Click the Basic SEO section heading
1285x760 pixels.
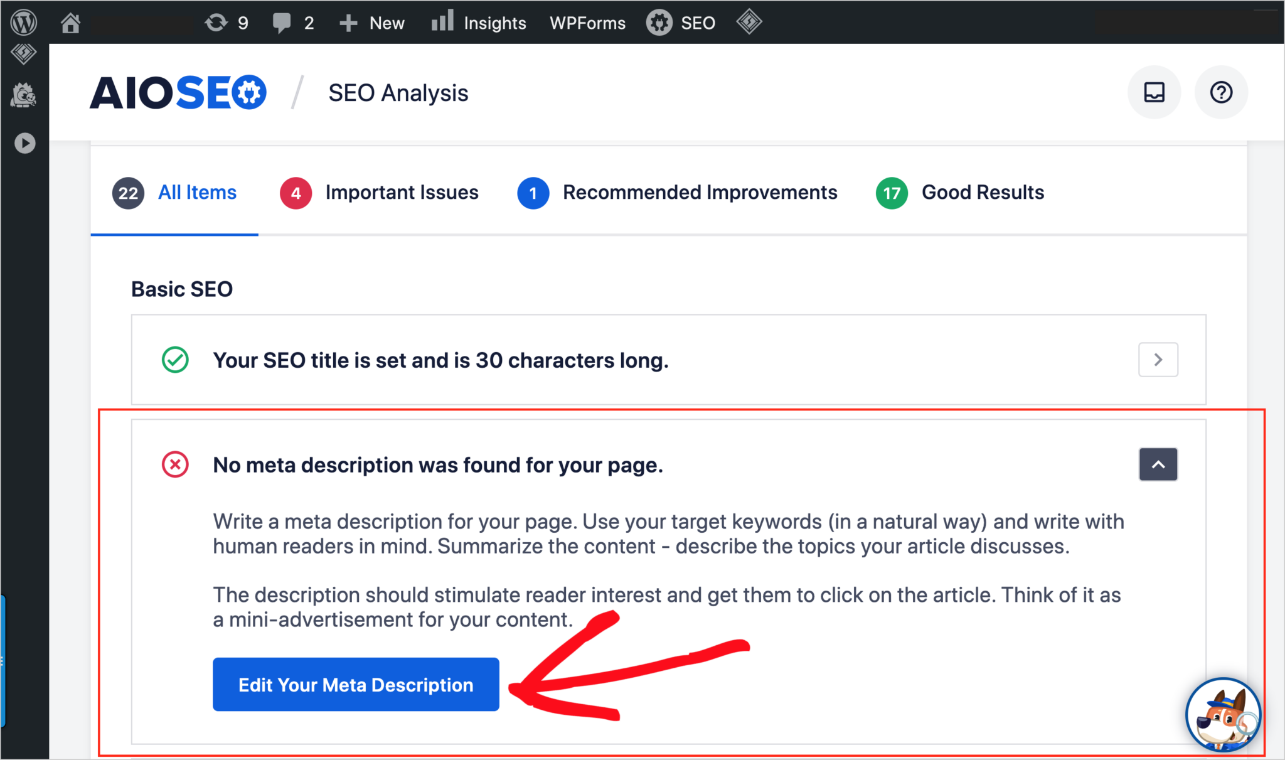[182, 289]
